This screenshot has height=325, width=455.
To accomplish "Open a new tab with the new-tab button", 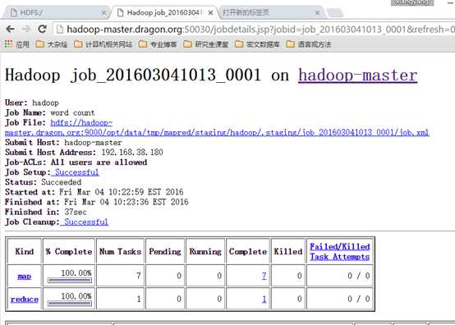I will 335,13.
